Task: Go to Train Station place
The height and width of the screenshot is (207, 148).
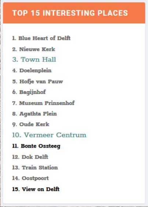Action: (x=35, y=168)
